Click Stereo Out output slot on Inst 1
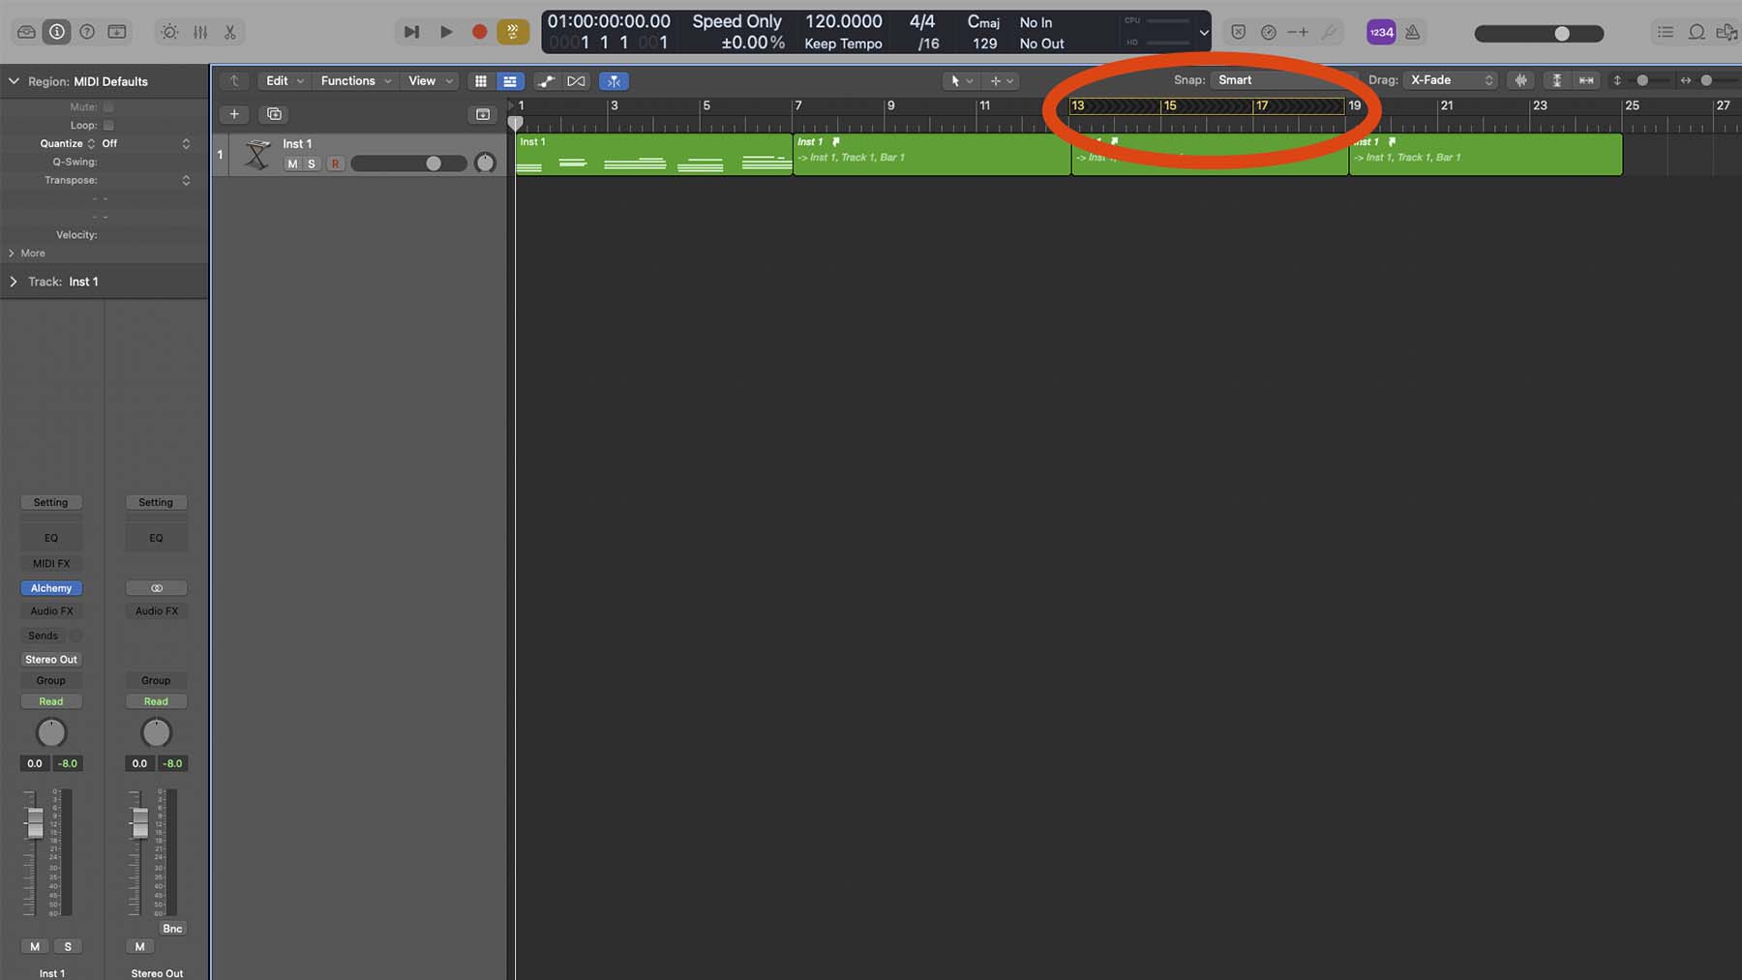 [51, 660]
